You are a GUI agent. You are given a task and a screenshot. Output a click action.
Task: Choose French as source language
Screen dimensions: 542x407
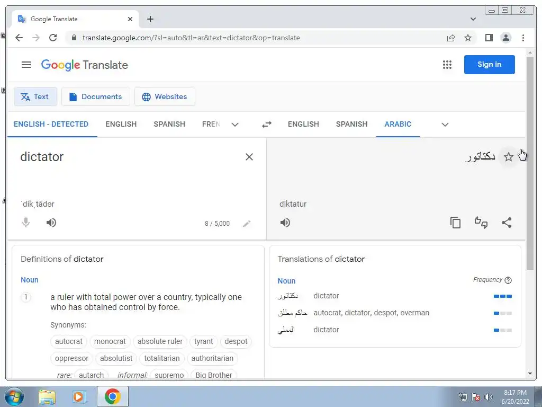tap(211, 124)
